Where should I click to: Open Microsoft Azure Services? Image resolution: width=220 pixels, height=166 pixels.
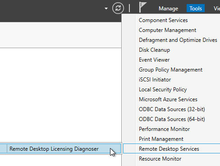tap(168, 99)
